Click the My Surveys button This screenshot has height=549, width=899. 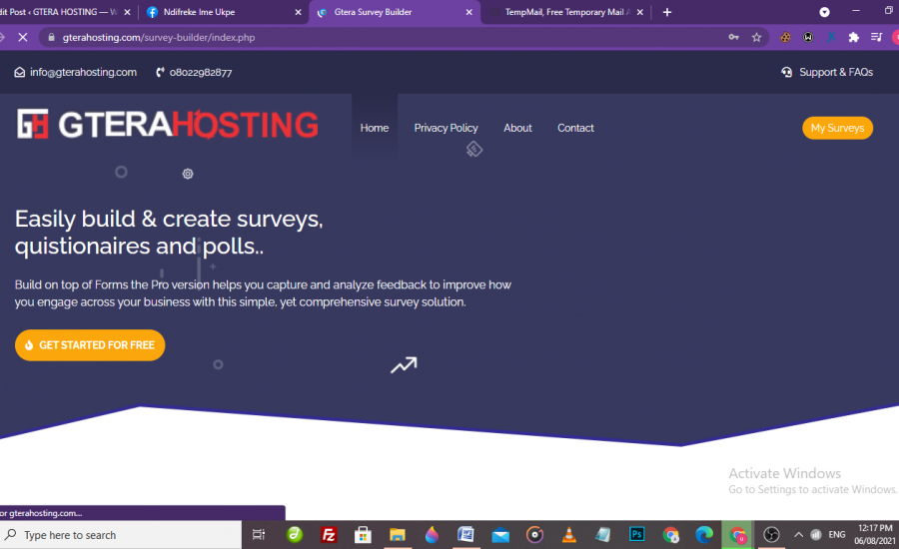837,128
